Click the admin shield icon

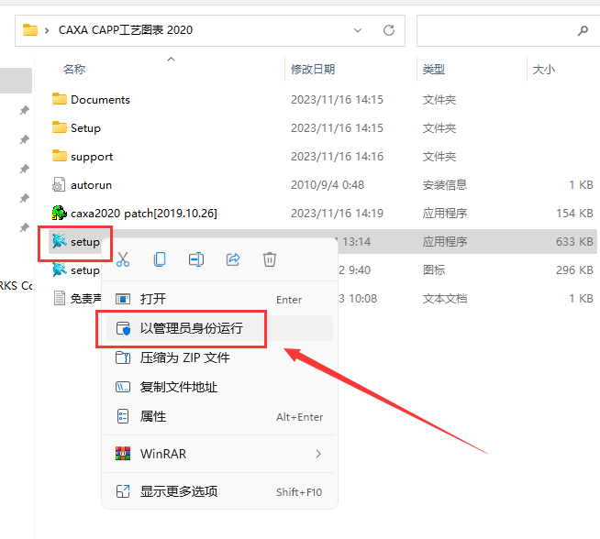[123, 328]
